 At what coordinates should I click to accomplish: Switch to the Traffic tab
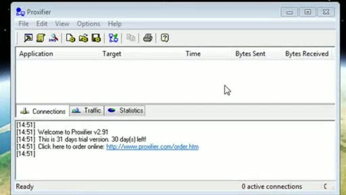[87, 111]
